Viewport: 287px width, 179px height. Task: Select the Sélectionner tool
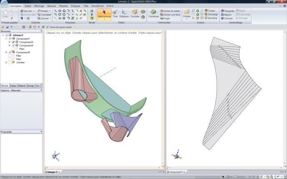coord(104,14)
